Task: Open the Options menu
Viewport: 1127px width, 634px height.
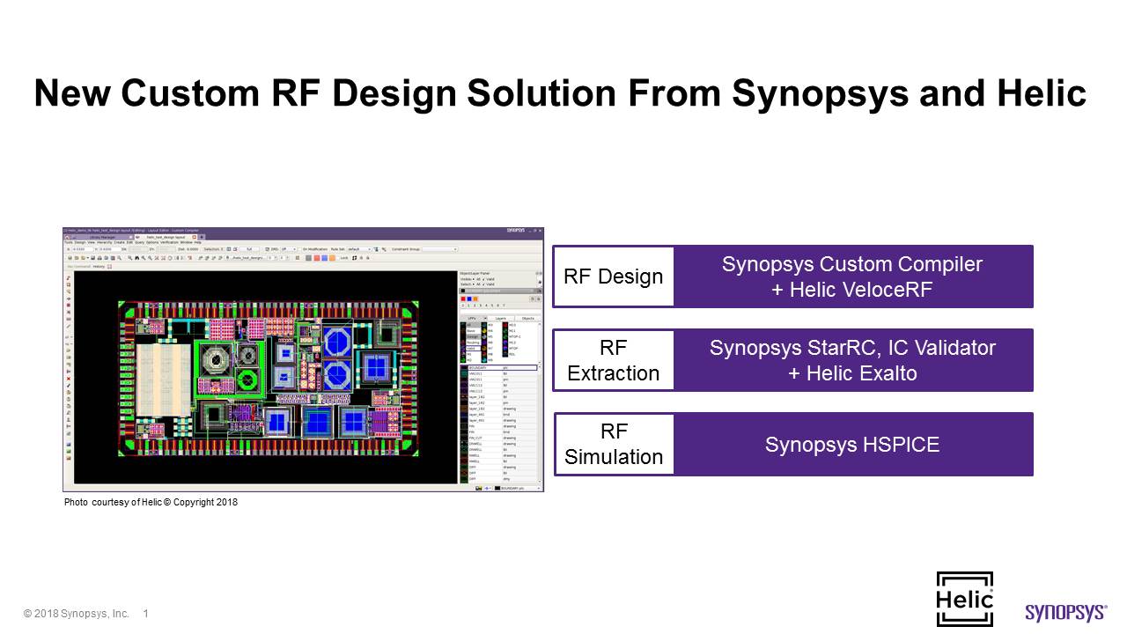Action: pos(152,242)
